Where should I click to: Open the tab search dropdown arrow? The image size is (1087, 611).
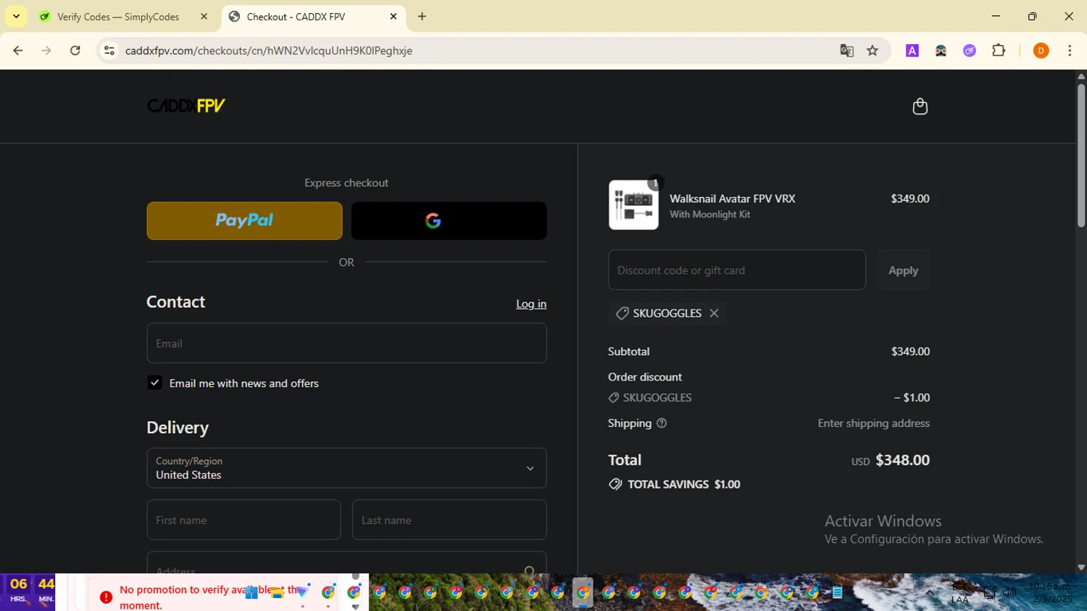pyautogui.click(x=16, y=16)
